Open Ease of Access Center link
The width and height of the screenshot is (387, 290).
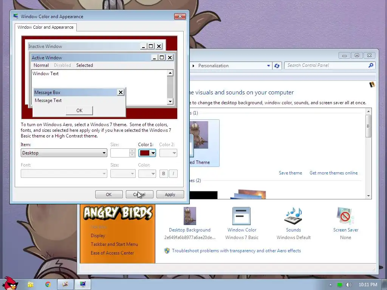pos(112,253)
